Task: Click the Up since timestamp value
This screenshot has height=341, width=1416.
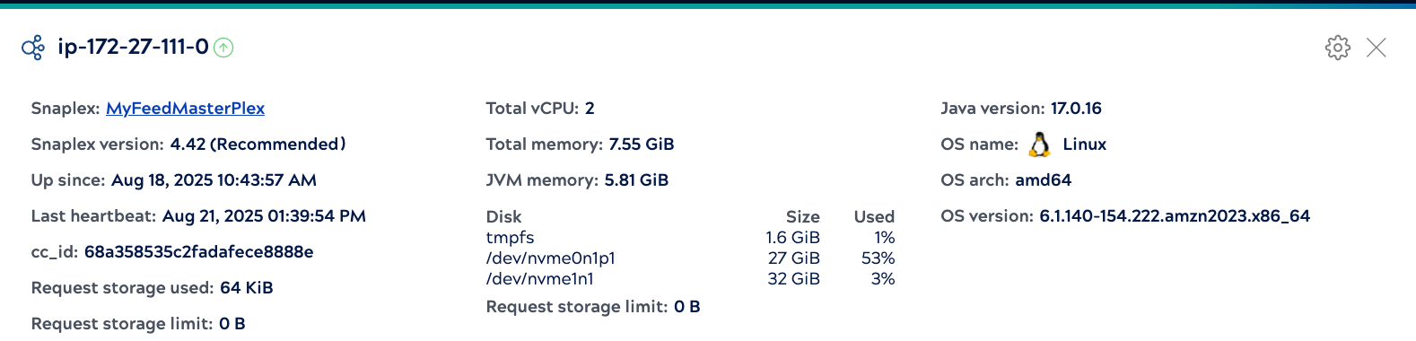Action: [214, 180]
